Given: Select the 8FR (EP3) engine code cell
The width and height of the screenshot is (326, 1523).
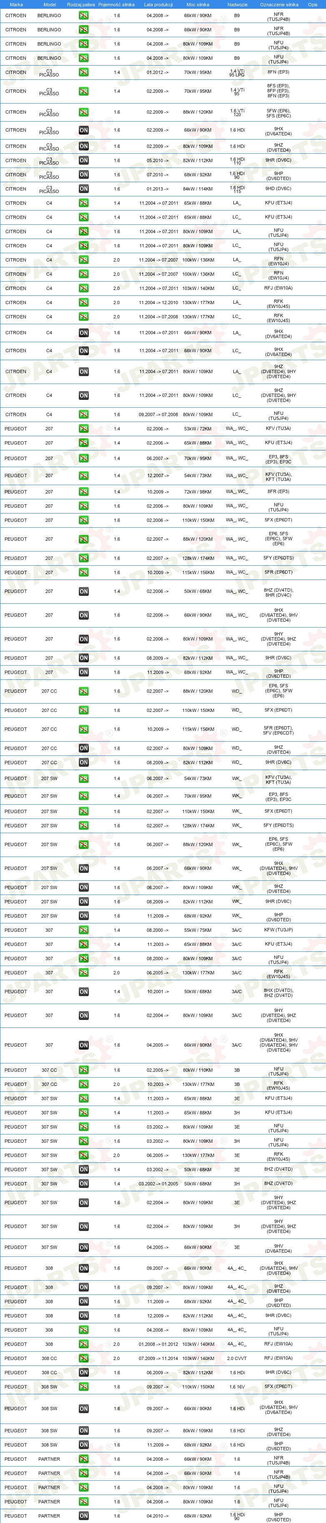Looking at the screenshot, I should click(278, 491).
